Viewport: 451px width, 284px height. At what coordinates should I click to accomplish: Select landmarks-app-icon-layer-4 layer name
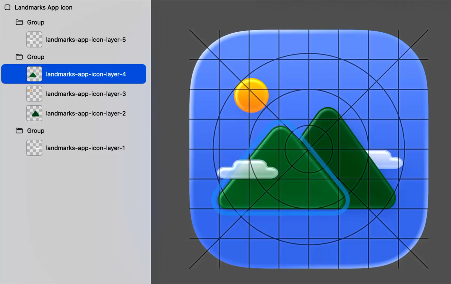point(86,74)
